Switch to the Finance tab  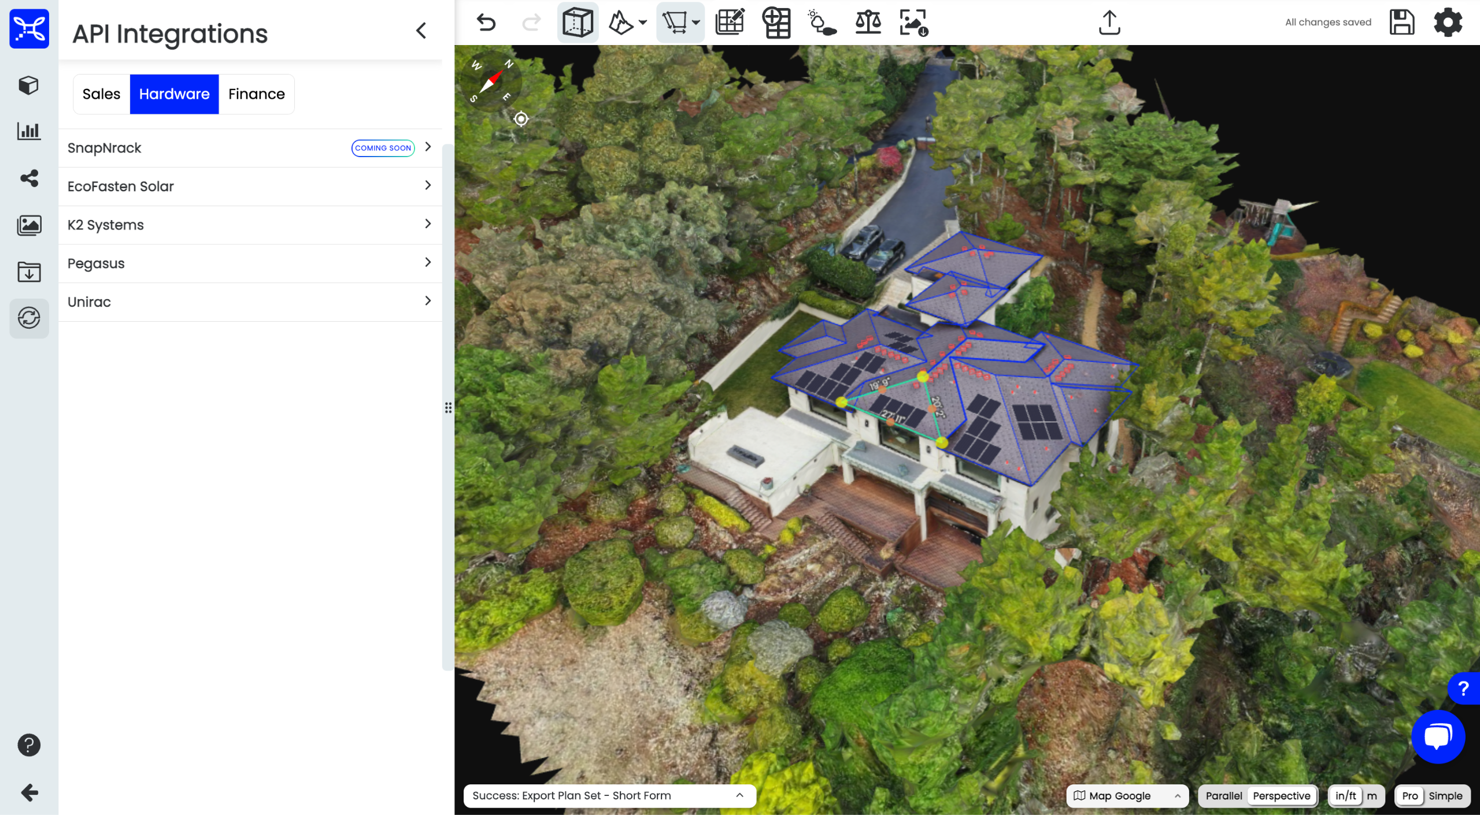256,94
